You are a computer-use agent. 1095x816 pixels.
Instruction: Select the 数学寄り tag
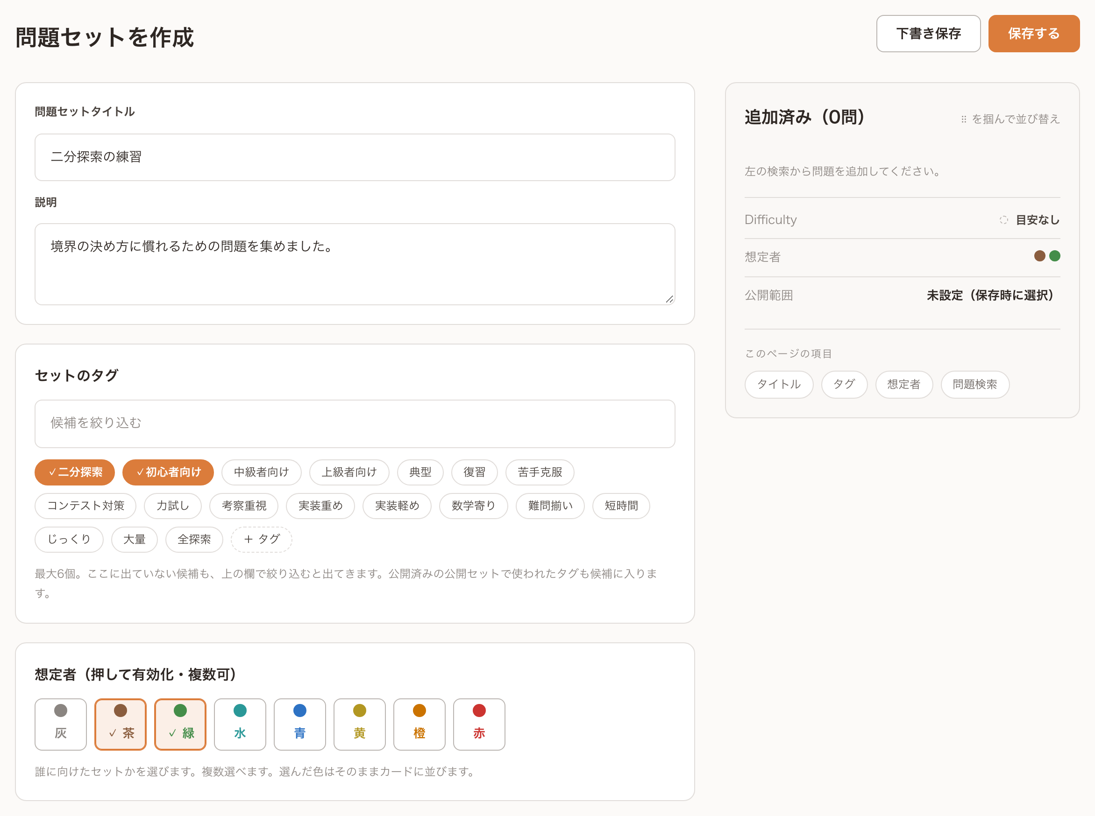click(474, 506)
